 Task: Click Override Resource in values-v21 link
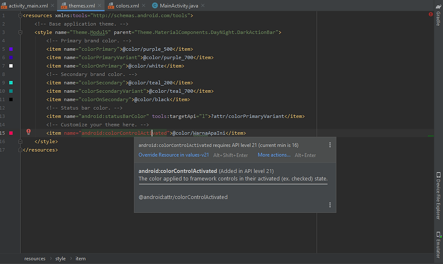tap(174, 155)
